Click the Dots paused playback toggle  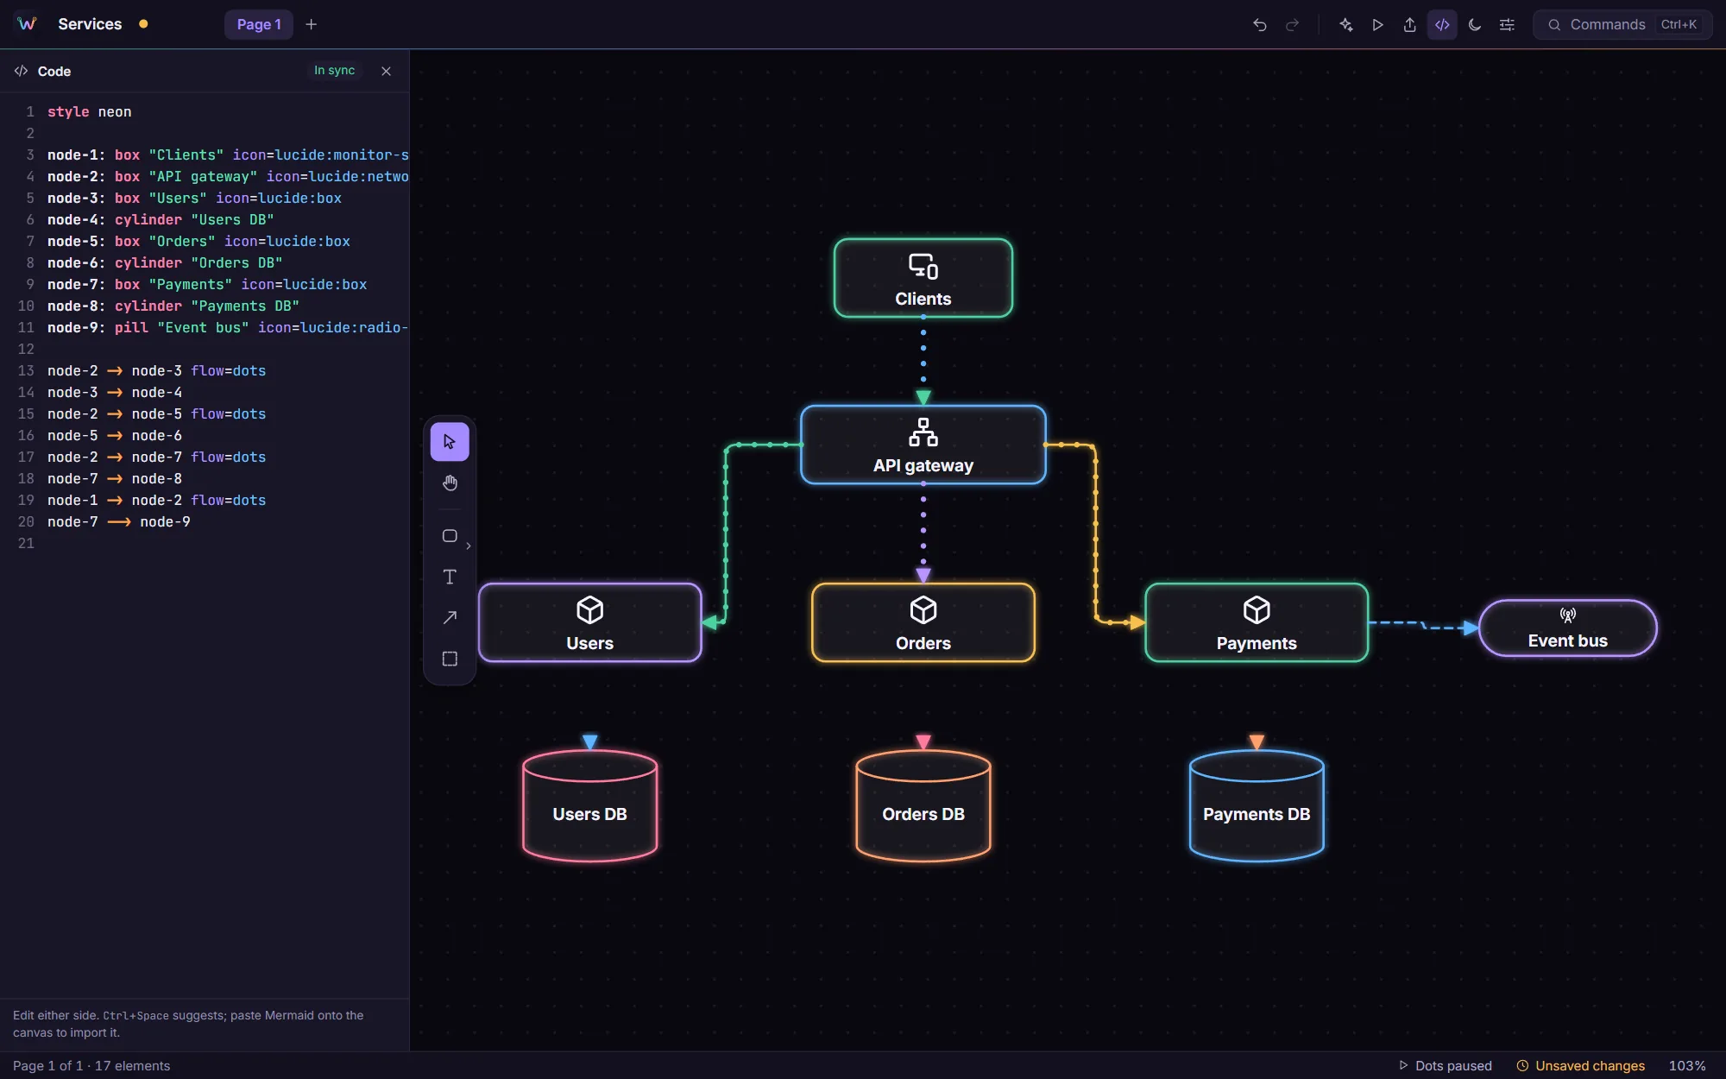[1446, 1066]
